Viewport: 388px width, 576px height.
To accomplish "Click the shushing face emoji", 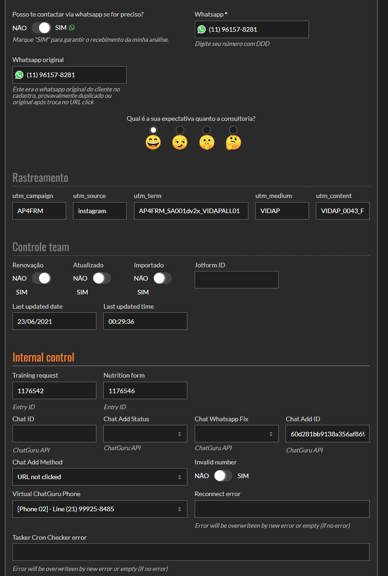I will pos(207,142).
